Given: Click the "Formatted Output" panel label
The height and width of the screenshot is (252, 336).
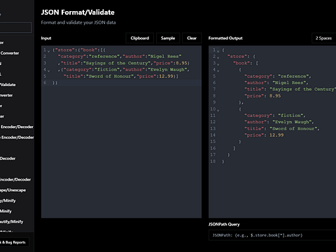Looking at the screenshot, I should (225, 38).
